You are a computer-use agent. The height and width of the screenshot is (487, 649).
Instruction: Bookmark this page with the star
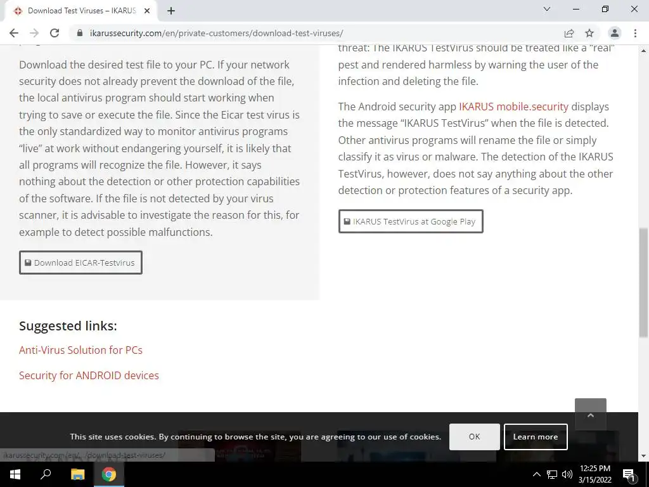(x=589, y=33)
